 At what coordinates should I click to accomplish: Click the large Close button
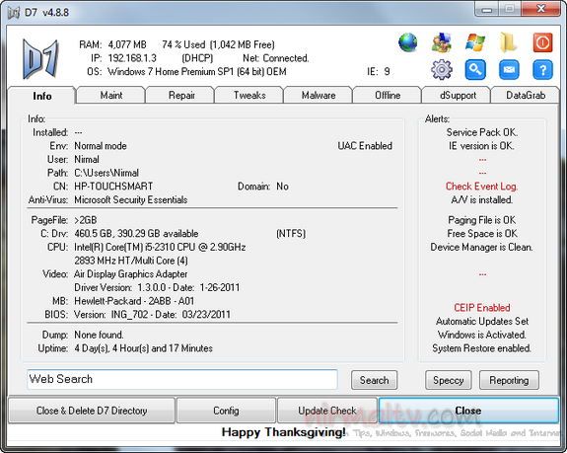(x=468, y=411)
